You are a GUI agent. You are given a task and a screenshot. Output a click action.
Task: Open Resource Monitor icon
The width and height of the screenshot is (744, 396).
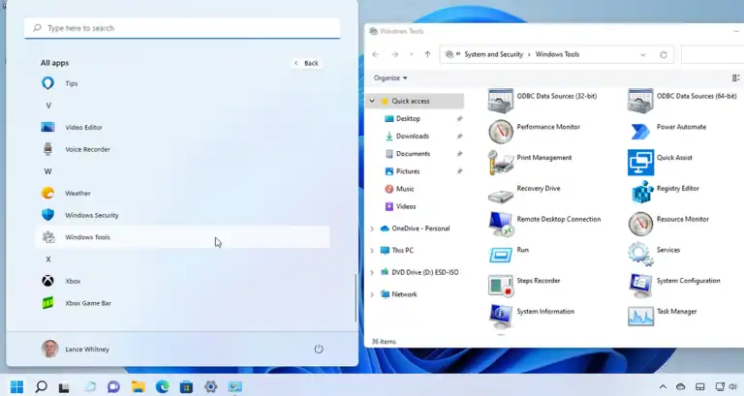click(x=640, y=224)
